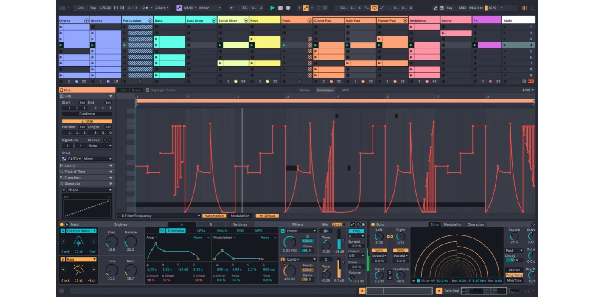This screenshot has height=297, width=594.
Task: Collapse the Generate section
Action: (x=87, y=184)
